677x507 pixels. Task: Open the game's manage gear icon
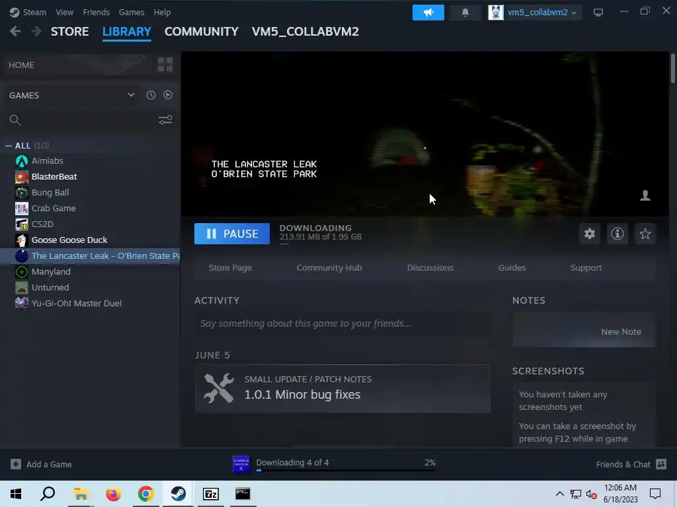589,234
